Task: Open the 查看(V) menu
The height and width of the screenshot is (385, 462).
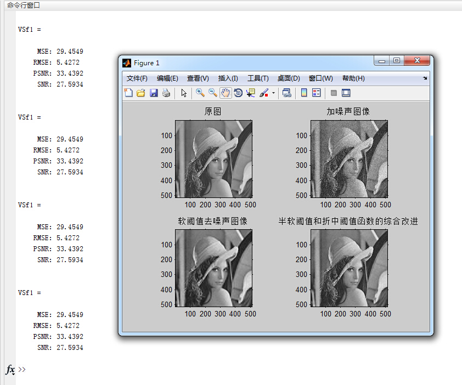Action: tap(198, 78)
